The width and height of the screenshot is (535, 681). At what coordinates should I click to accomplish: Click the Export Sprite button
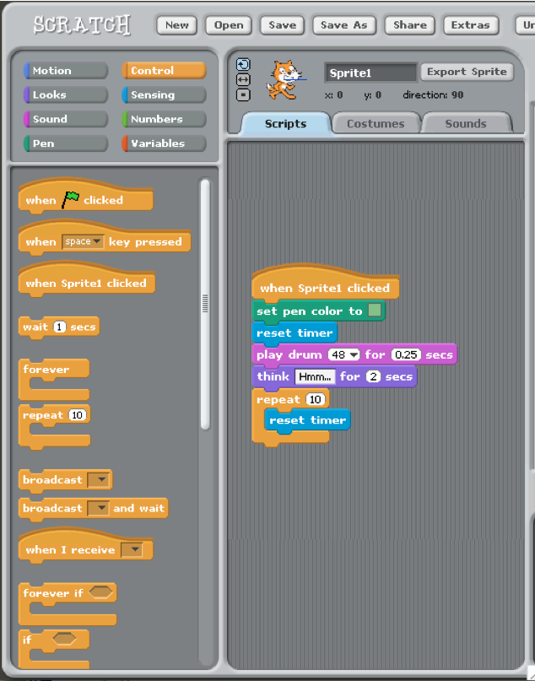click(x=467, y=72)
